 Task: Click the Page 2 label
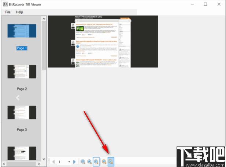click(22, 89)
